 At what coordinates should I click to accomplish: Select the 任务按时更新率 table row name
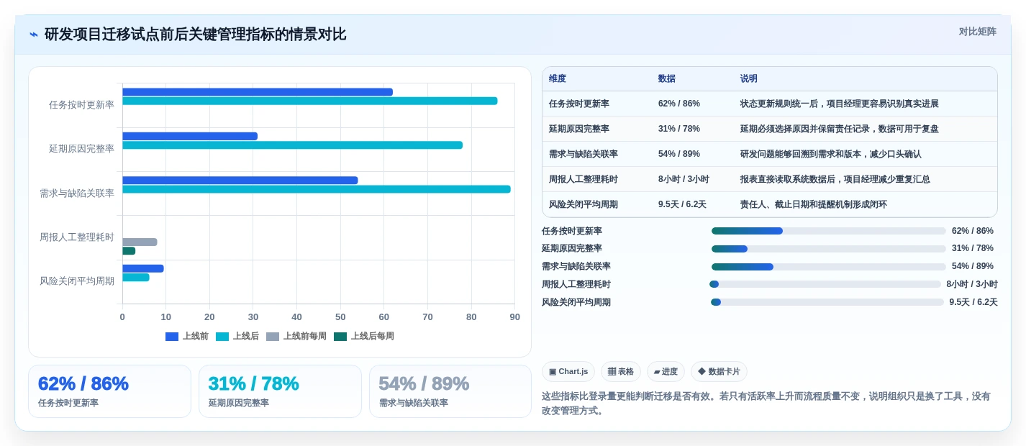pyautogui.click(x=579, y=104)
